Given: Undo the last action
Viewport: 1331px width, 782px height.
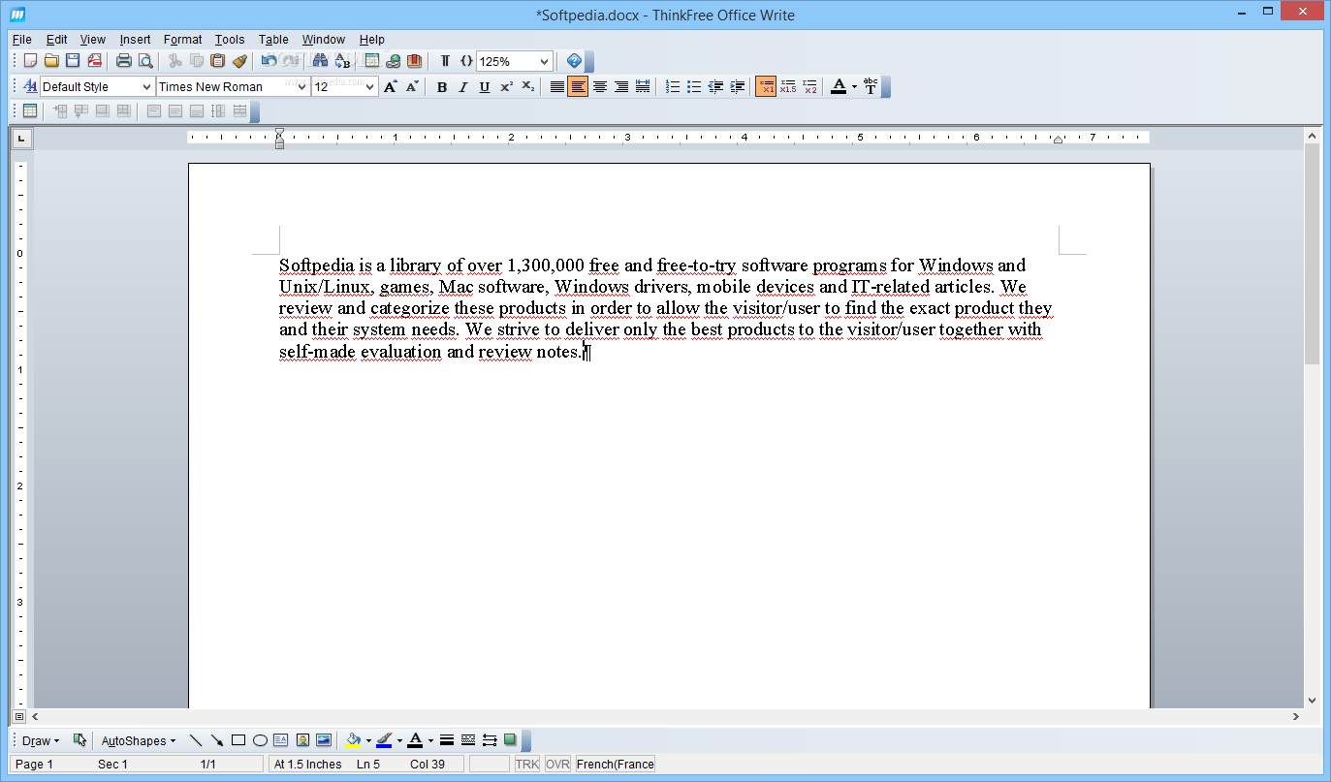Looking at the screenshot, I should (269, 61).
